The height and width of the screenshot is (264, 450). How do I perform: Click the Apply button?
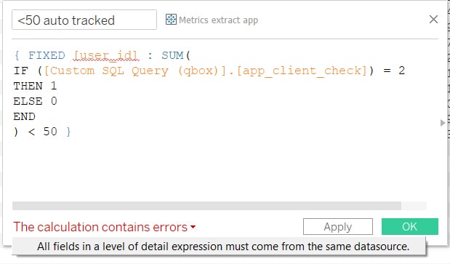pyautogui.click(x=338, y=227)
